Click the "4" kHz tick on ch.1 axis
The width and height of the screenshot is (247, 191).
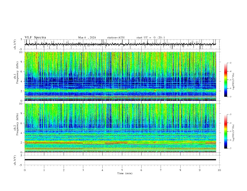point(22,81)
